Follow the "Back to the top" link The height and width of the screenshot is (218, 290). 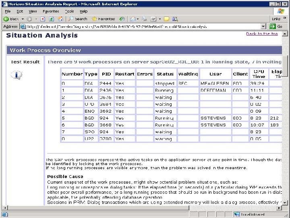(x=262, y=34)
